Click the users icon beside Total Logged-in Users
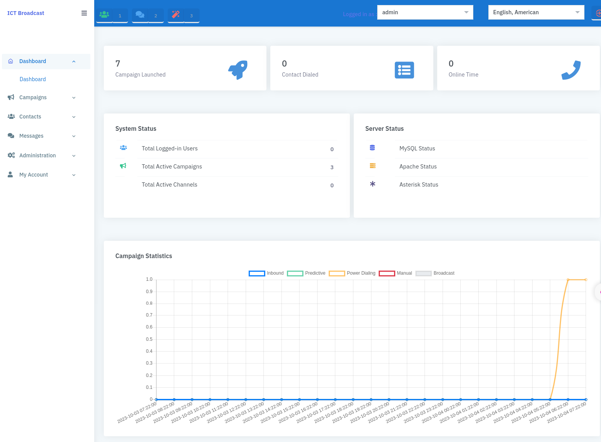601x442 pixels. tap(123, 148)
